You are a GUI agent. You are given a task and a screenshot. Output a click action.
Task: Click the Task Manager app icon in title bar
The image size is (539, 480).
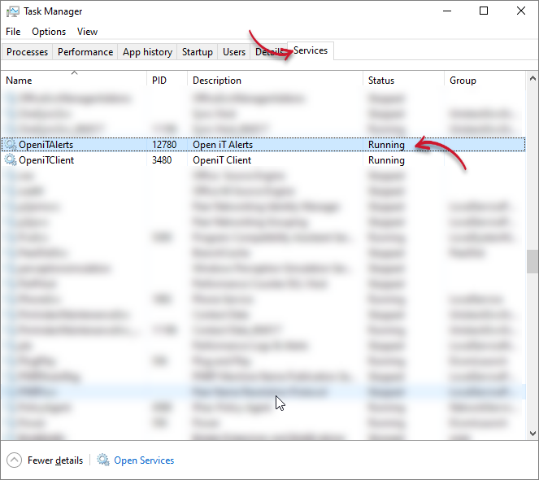point(13,11)
